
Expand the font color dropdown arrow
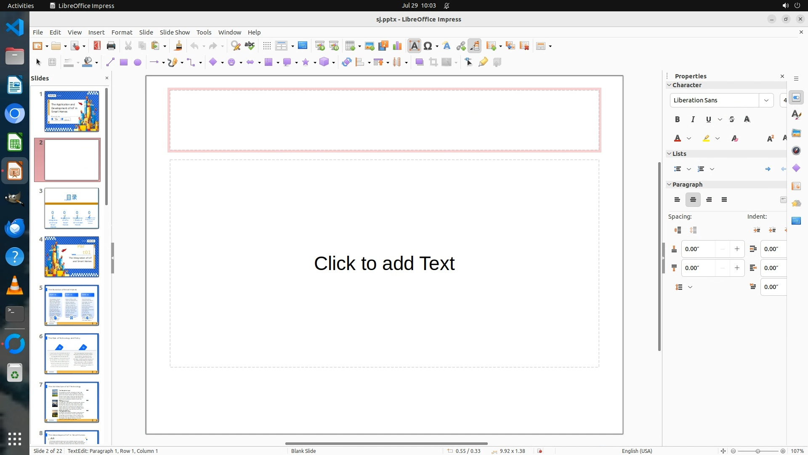click(689, 139)
